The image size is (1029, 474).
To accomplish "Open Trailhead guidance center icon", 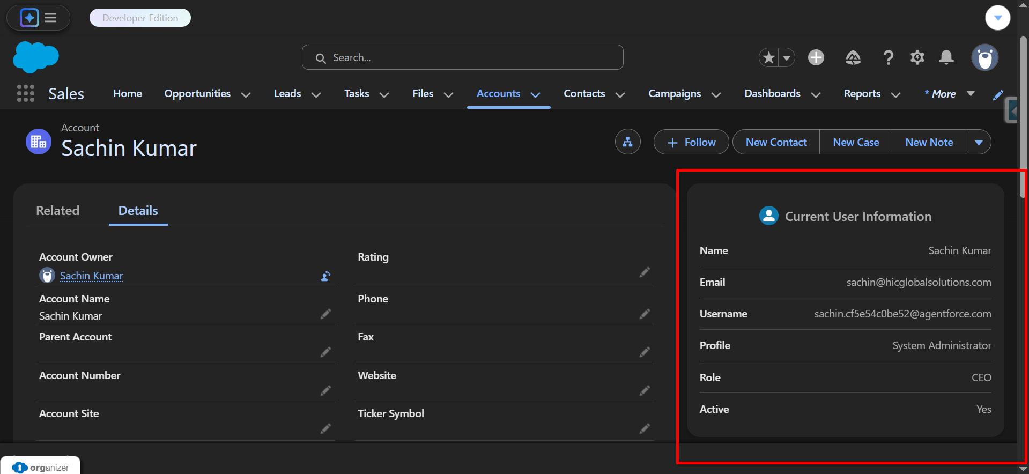I will click(x=853, y=57).
